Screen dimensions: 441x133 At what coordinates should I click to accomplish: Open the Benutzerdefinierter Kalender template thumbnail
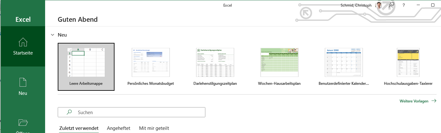click(x=344, y=62)
